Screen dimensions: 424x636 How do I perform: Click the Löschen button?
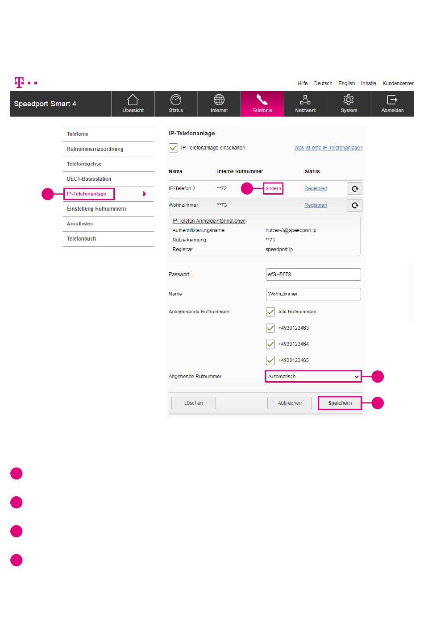194,403
